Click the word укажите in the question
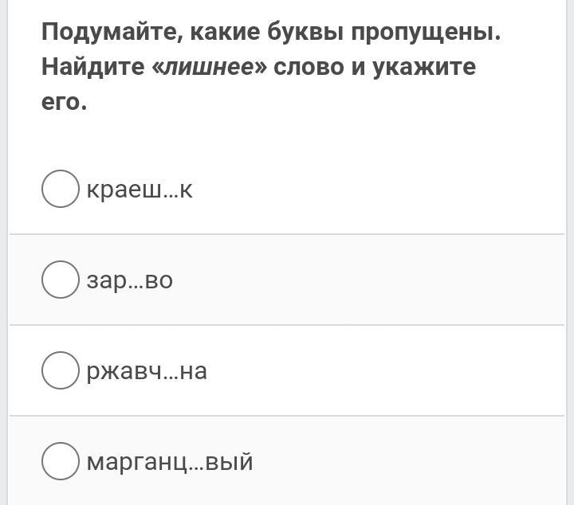574x505 pixels. click(424, 67)
